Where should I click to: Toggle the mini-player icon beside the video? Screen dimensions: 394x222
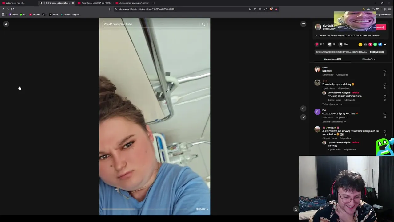[296, 209]
